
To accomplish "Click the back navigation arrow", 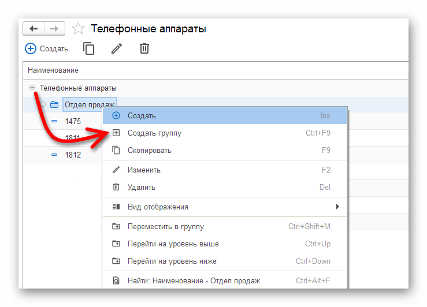I will pos(34,28).
